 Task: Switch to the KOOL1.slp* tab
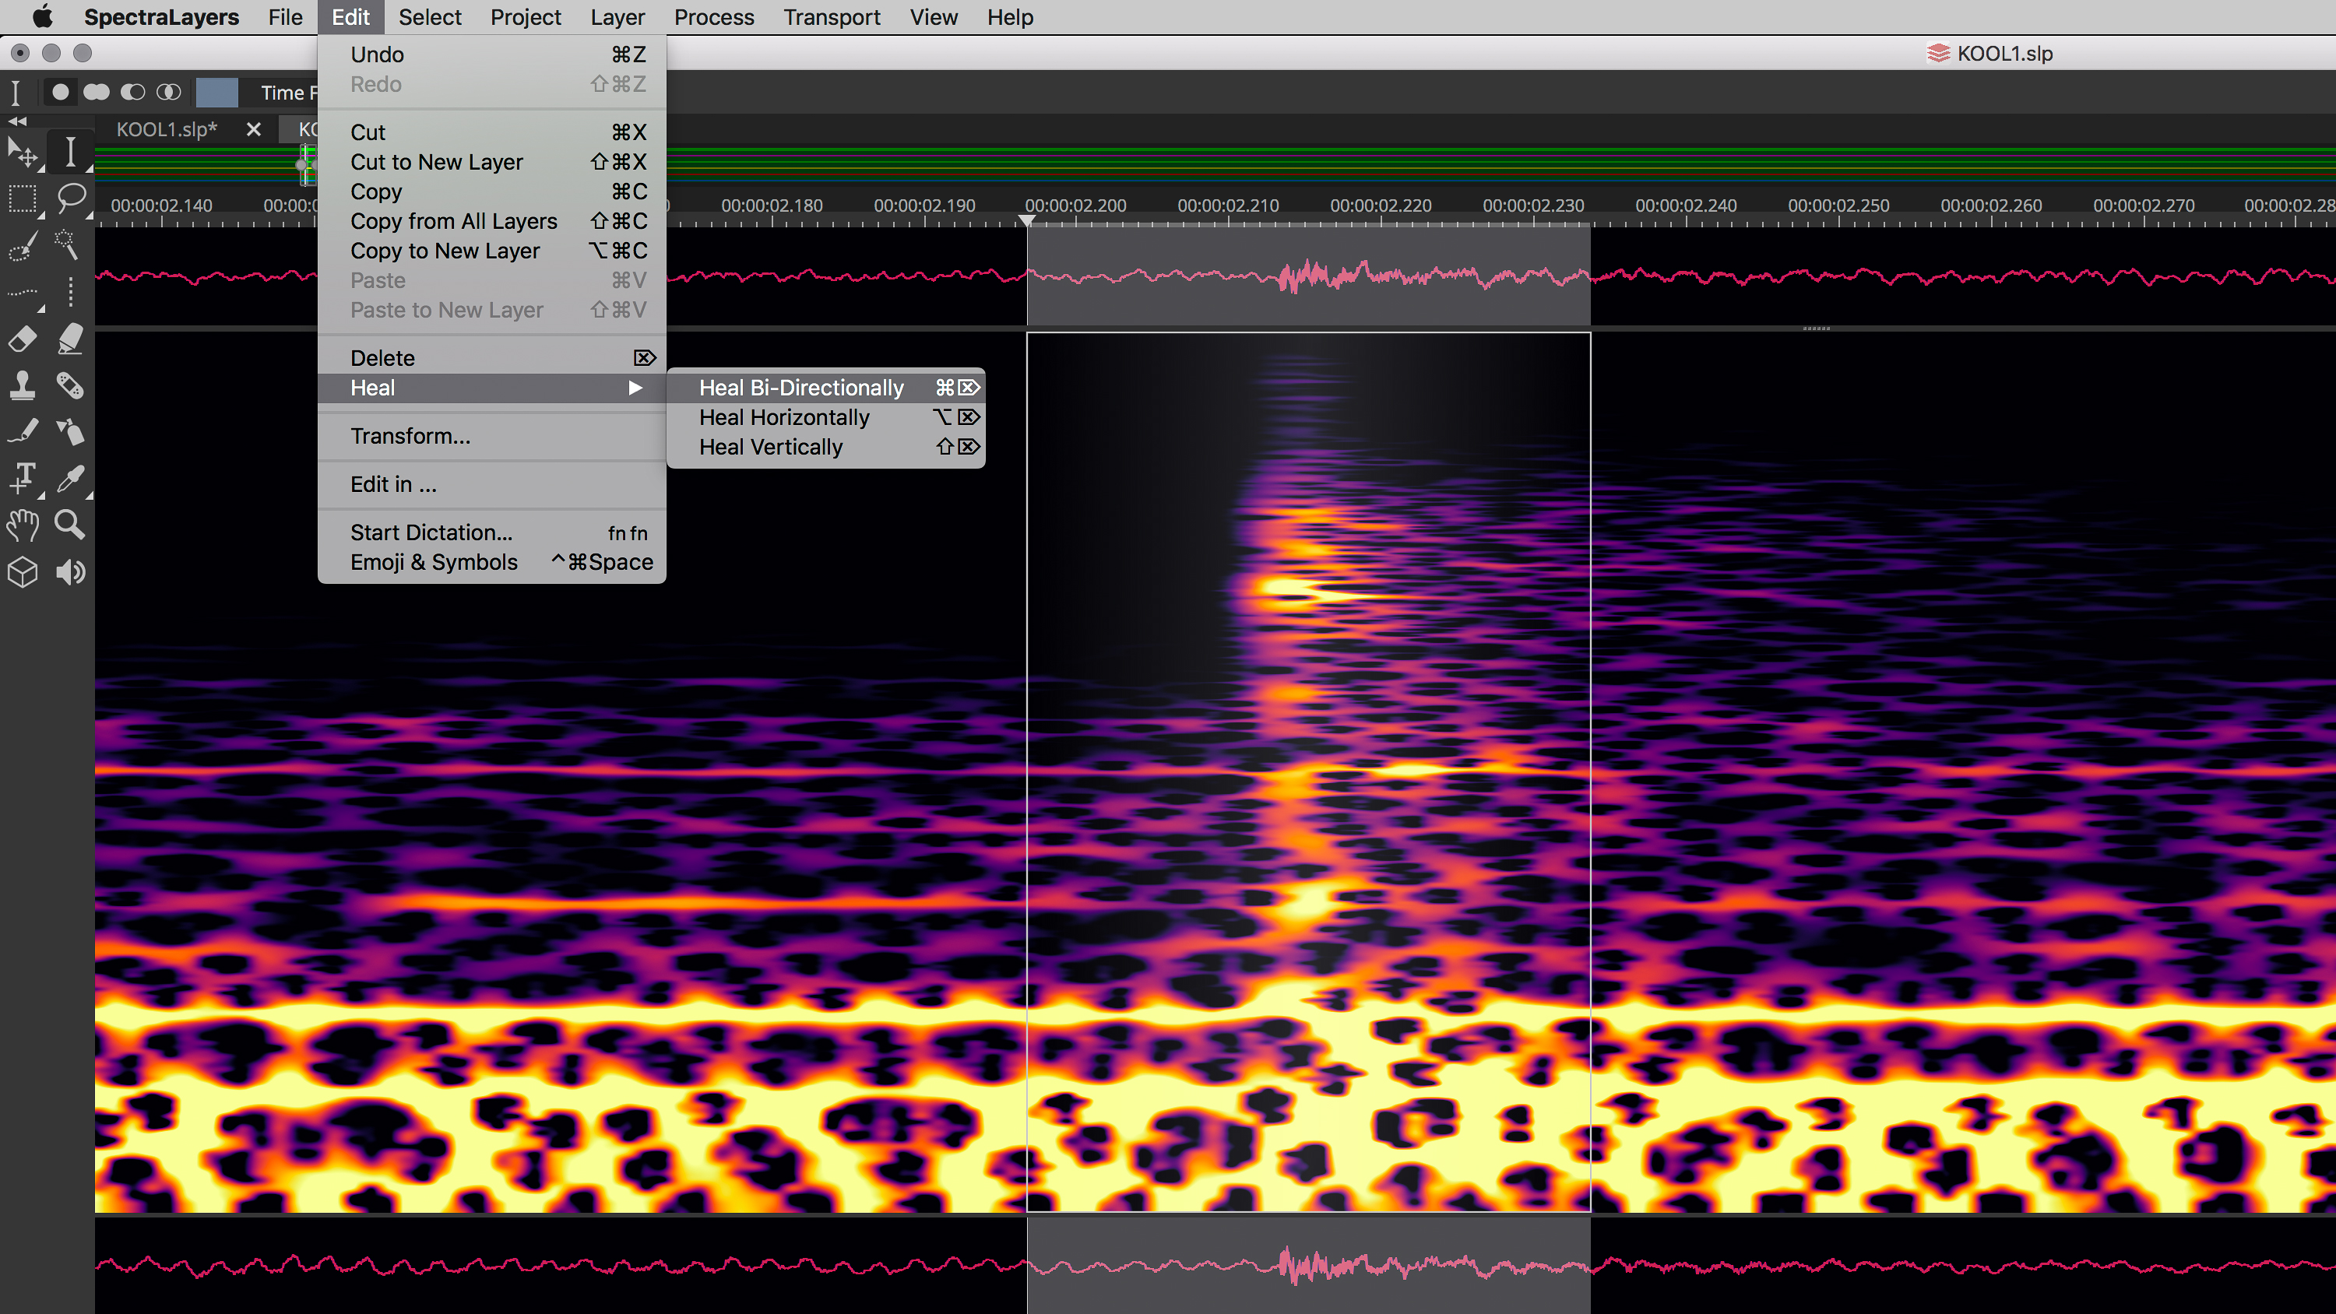point(166,128)
